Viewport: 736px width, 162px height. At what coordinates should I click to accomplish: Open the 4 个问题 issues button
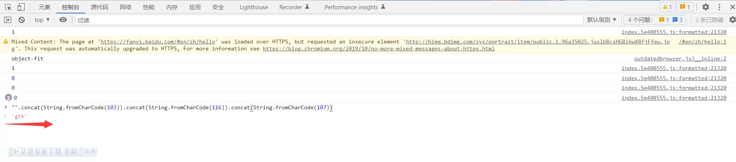click(655, 20)
